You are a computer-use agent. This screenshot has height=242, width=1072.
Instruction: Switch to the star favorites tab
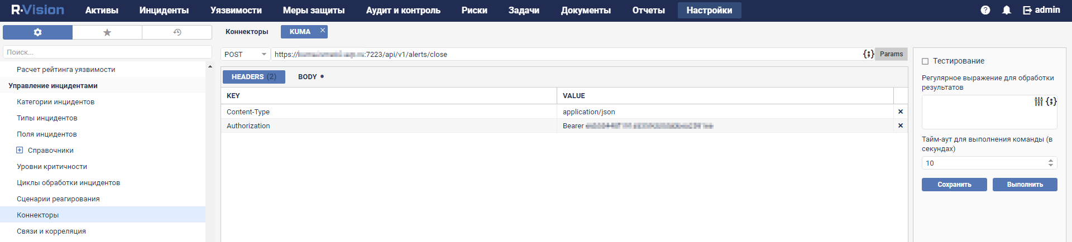(107, 32)
